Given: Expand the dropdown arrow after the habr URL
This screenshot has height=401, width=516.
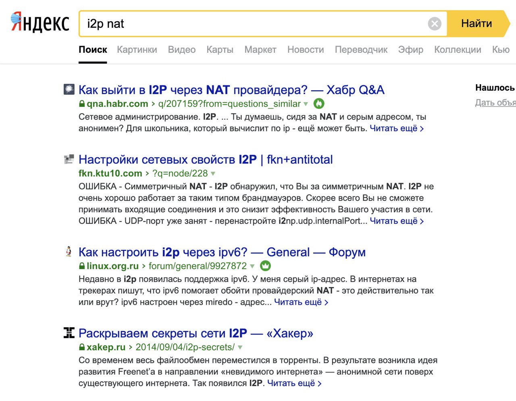Looking at the screenshot, I should [x=306, y=104].
